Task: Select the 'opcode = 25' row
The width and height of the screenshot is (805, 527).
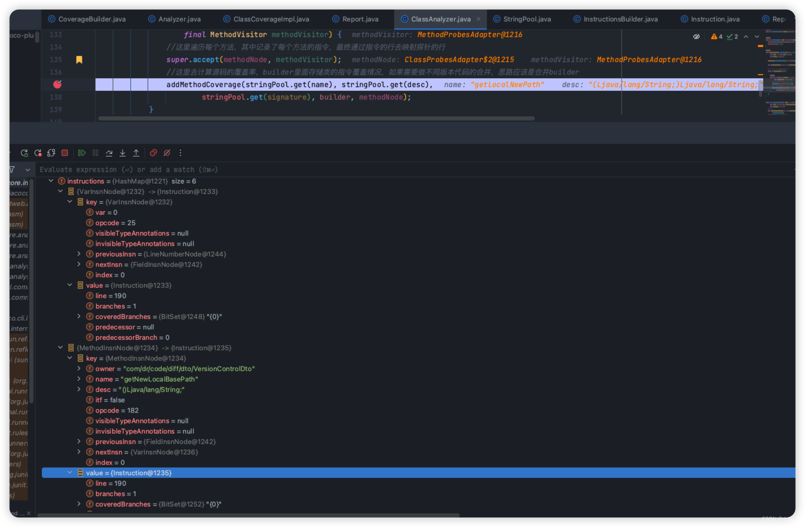Action: (418, 223)
